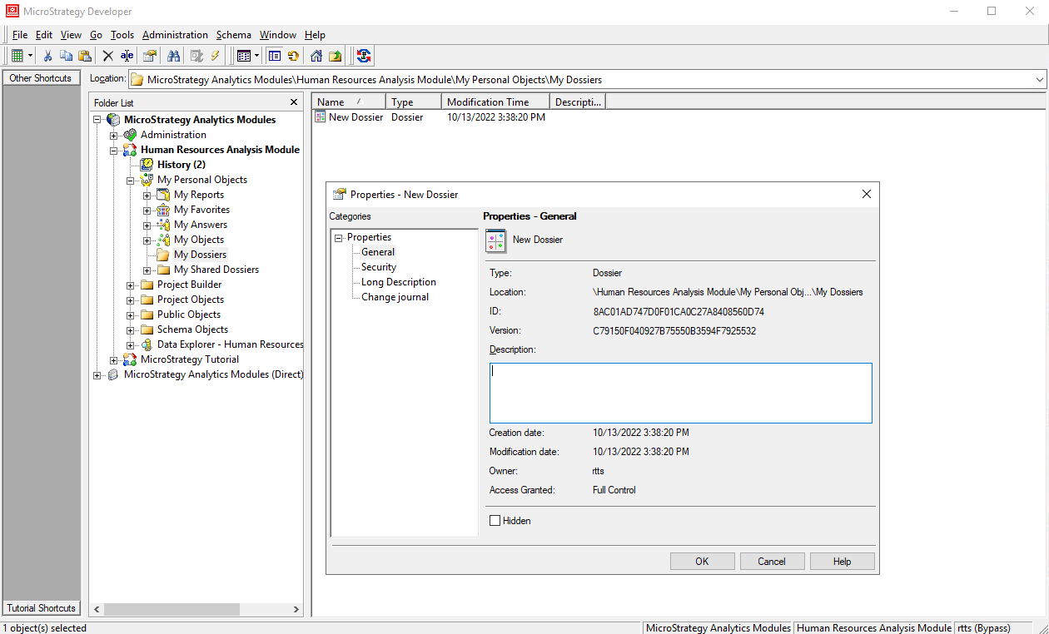Open the Tools menu

point(122,35)
